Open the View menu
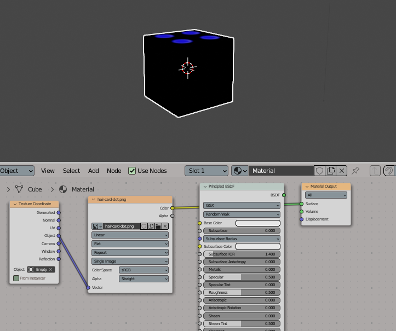396x331 pixels. point(48,171)
